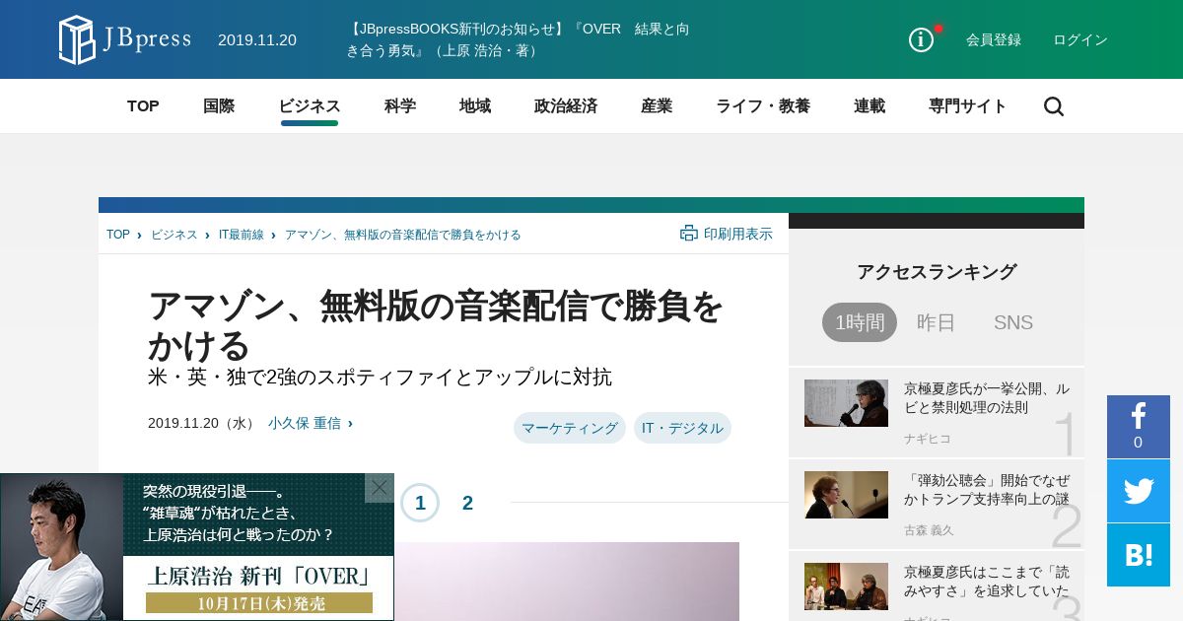The height and width of the screenshot is (621, 1183).
Task: Click 古森 義久 author name
Action: [929, 530]
